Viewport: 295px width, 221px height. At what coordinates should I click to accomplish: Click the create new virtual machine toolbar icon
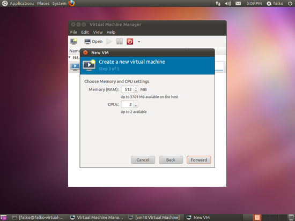pyautogui.click(x=74, y=41)
